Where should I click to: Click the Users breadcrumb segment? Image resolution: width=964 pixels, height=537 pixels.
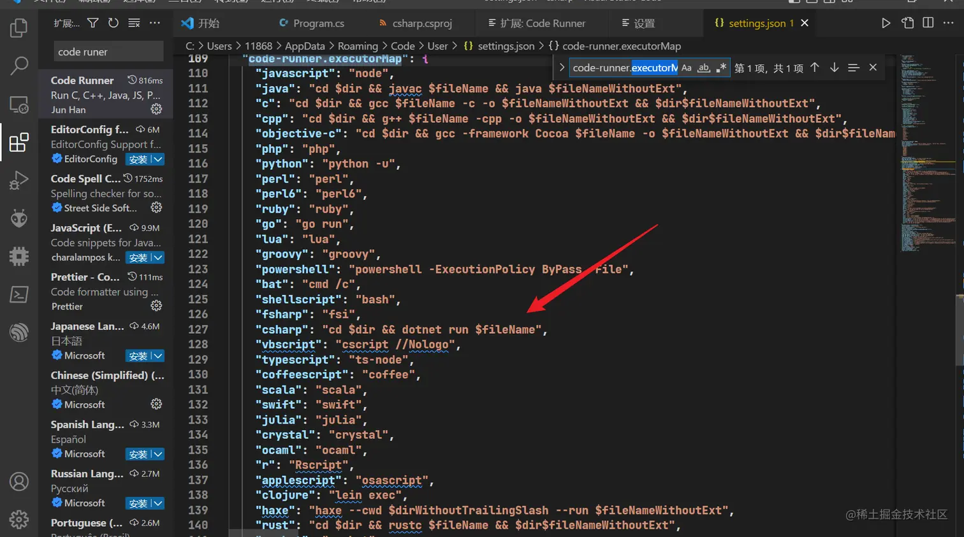(x=219, y=46)
